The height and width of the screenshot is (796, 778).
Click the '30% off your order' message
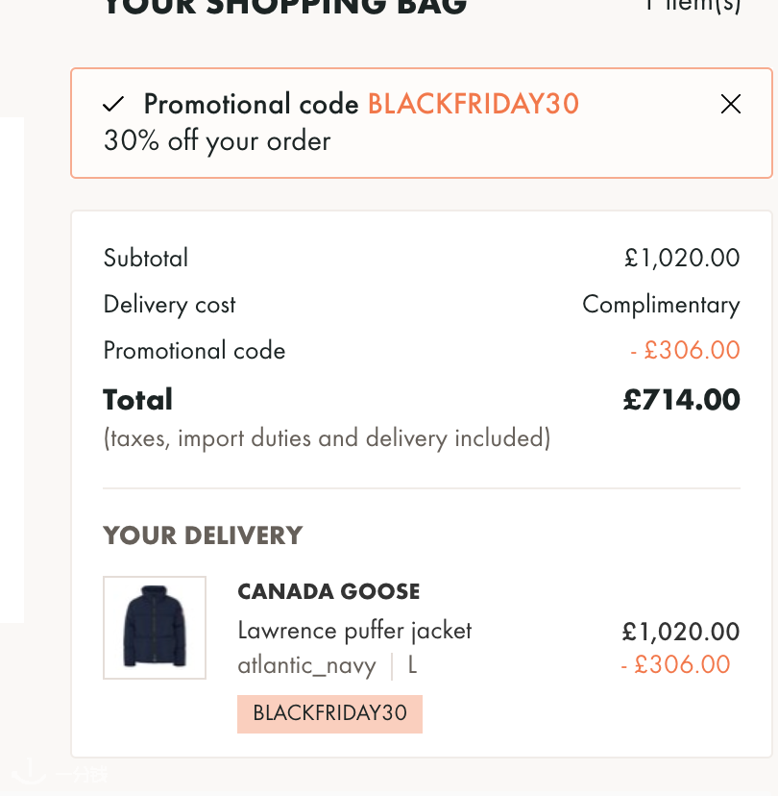tap(217, 141)
